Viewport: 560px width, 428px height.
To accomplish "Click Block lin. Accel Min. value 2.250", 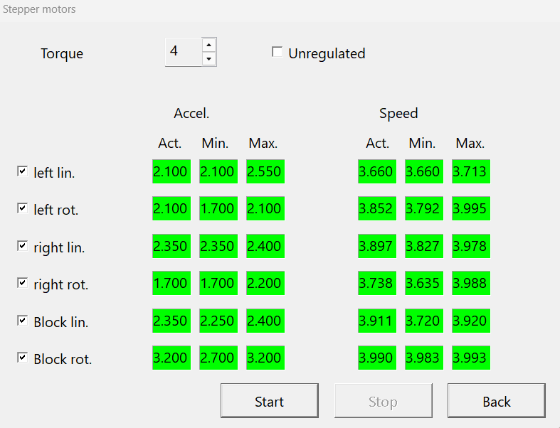I will [x=218, y=321].
